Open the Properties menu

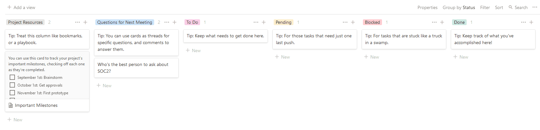[x=427, y=7]
